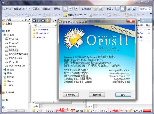This screenshot has width=154, height=114.
Task: Click the red disk usage bar in status bar
Action: [147, 111]
